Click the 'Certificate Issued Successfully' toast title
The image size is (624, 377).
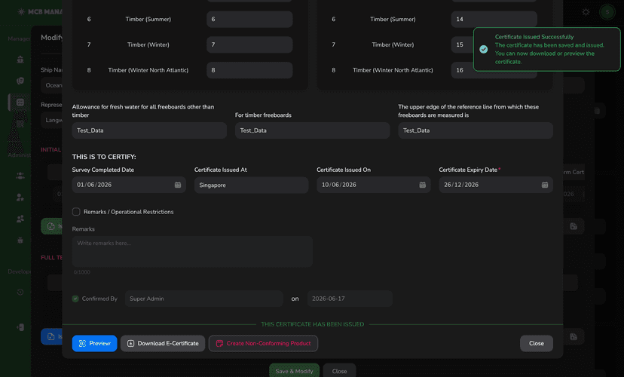point(534,37)
